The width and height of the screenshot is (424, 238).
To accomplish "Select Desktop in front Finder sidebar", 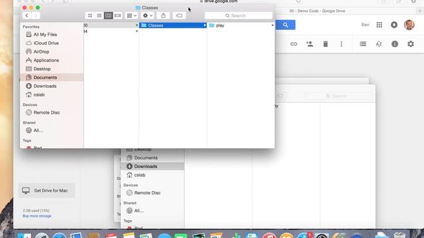I will pyautogui.click(x=42, y=69).
